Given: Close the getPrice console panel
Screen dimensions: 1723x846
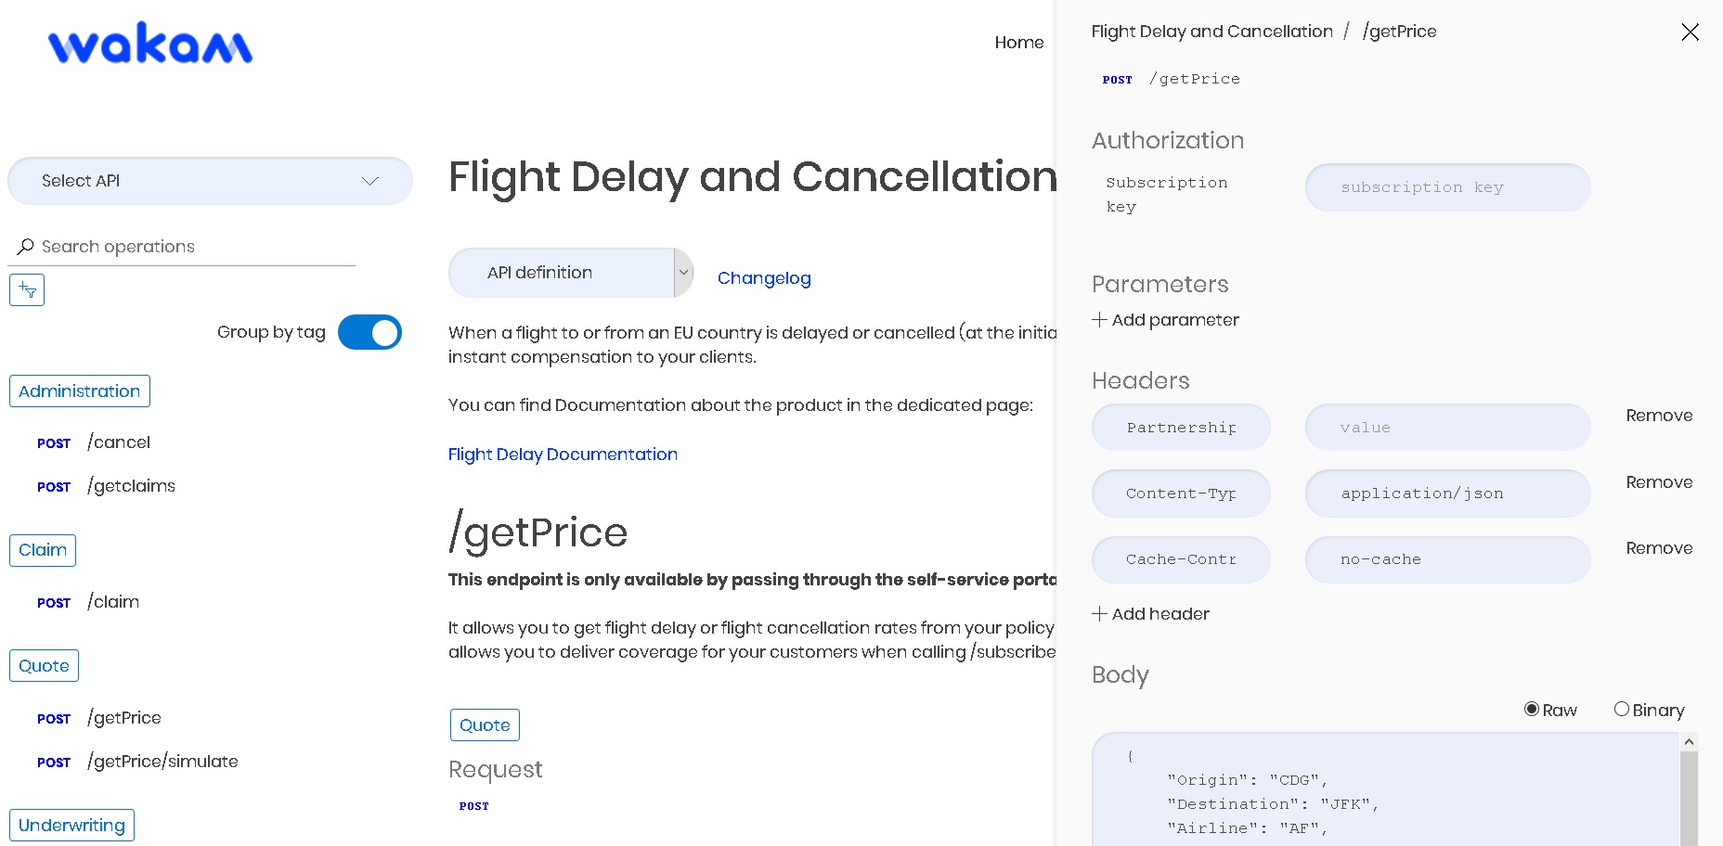Looking at the screenshot, I should (1690, 32).
